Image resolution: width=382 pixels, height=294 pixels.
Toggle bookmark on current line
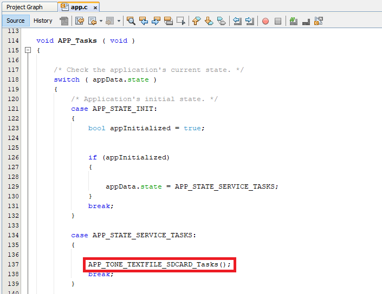[221, 21]
